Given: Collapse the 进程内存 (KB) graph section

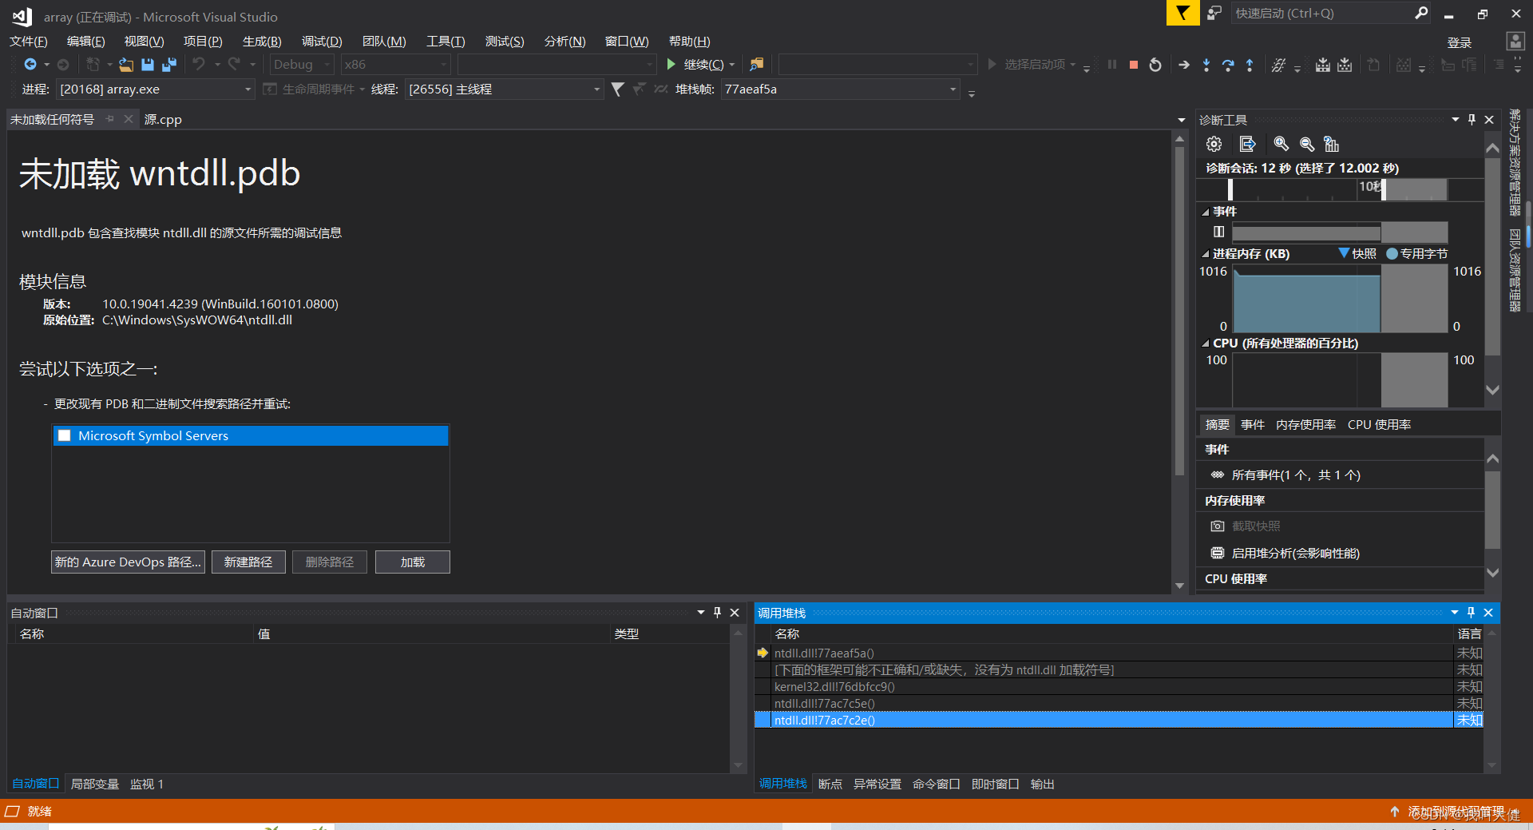Looking at the screenshot, I should 1206,254.
